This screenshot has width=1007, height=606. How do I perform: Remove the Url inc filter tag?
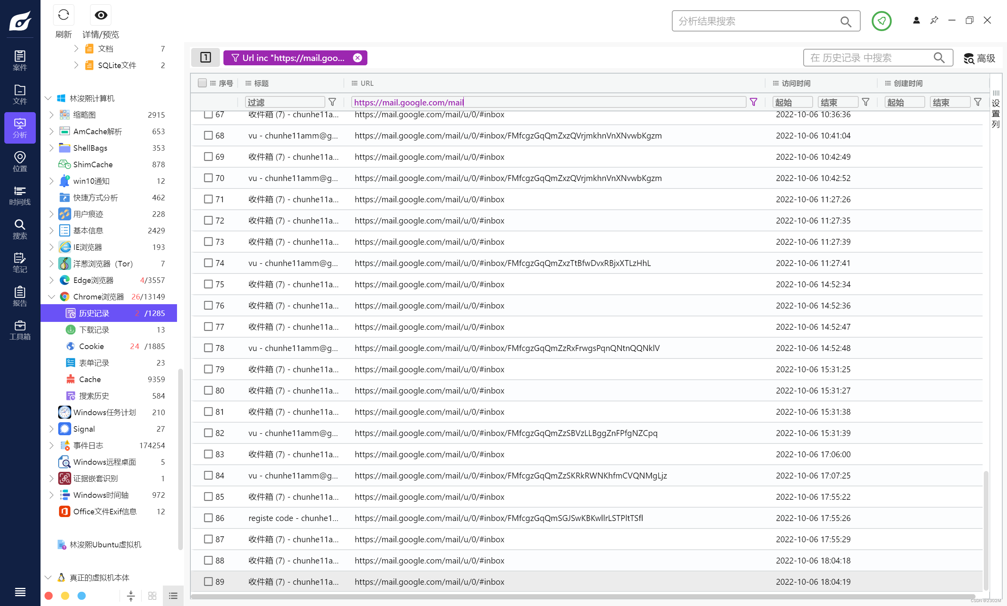[x=358, y=58]
